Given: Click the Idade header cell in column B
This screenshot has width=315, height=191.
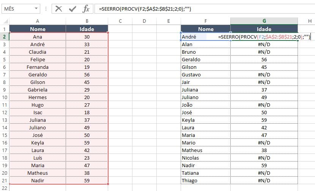Looking at the screenshot, I should 87,29.
